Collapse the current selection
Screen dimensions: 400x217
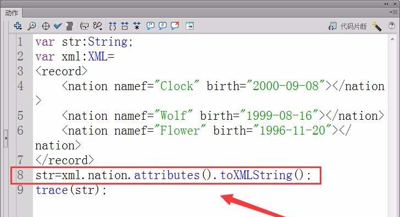pos(125,26)
